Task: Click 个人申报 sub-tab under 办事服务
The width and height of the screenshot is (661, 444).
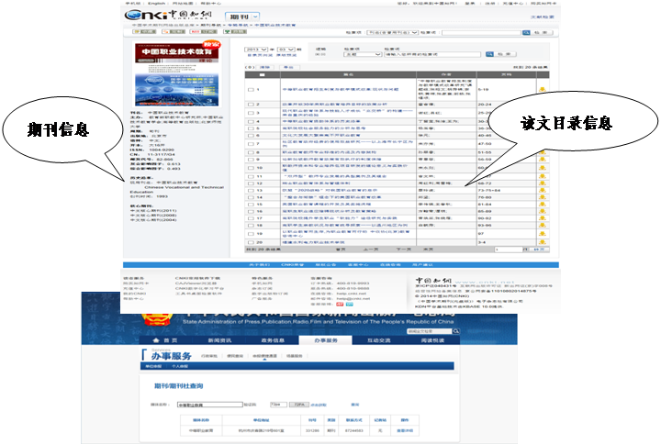Action: [180, 366]
